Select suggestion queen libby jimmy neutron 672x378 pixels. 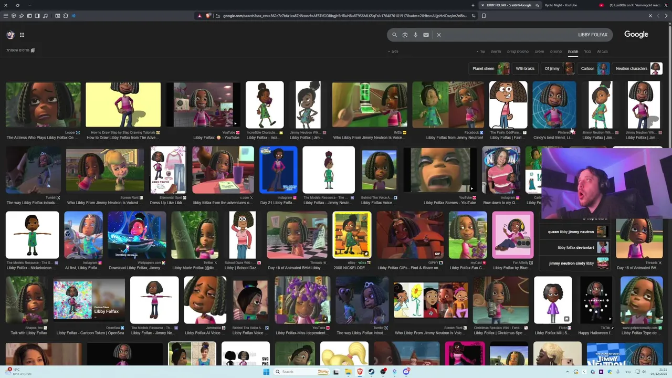574,232
